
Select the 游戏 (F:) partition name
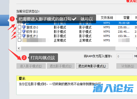tap(32, 36)
